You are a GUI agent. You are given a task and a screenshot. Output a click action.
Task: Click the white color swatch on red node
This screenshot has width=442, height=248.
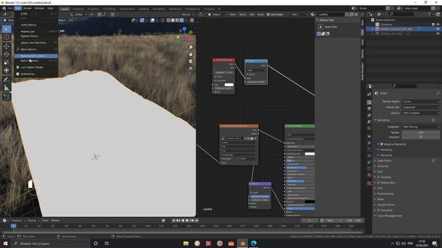(229, 85)
